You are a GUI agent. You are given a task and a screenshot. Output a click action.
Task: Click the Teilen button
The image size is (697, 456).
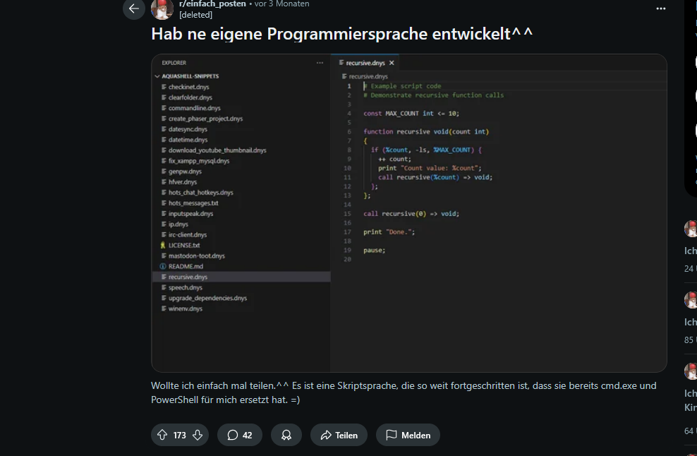tap(339, 435)
